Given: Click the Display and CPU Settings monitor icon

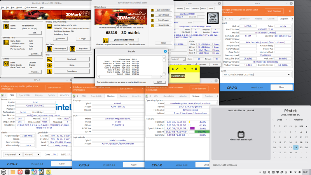Looking at the screenshot, I should [49, 26].
